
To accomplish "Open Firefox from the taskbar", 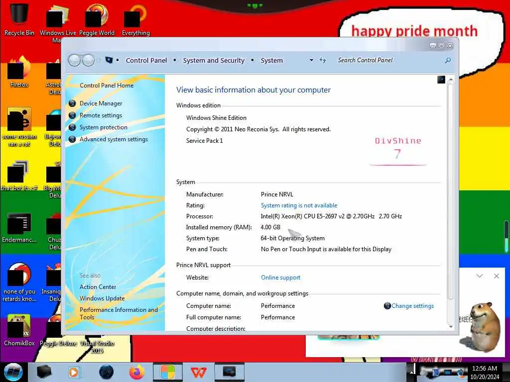I will tap(137, 372).
